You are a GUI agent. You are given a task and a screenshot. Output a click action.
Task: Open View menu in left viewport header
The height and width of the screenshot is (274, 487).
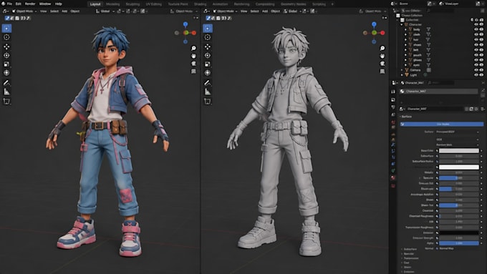43,11
